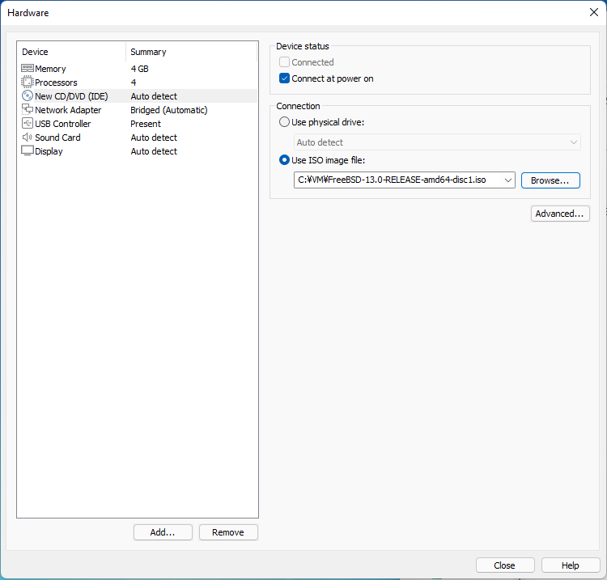The width and height of the screenshot is (607, 580).
Task: Browse for an ISO image file
Action: pos(550,180)
